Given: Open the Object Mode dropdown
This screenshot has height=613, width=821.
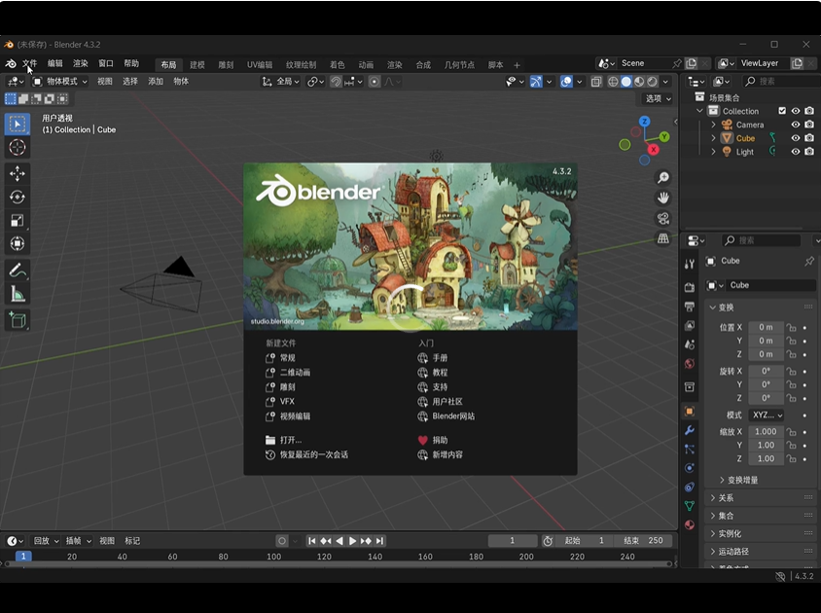Looking at the screenshot, I should click(59, 82).
